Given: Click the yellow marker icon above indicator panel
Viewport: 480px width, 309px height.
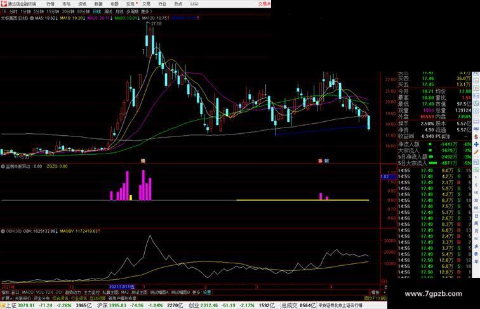Looking at the screenshot, I should pos(143,161).
